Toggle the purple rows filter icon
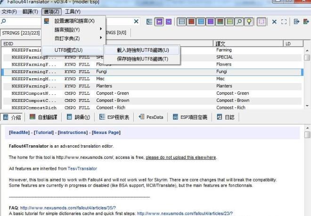Viewport: 311px width, 216px height. [x=211, y=22]
